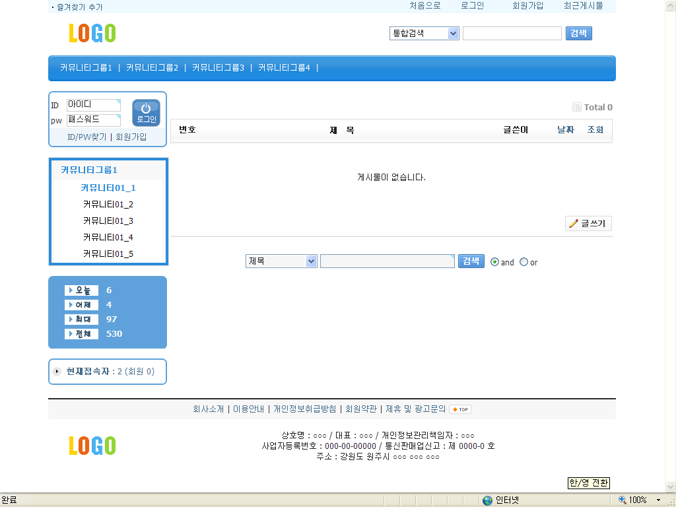Select the 'and' radio button
Image resolution: width=676 pixels, height=507 pixels.
pyautogui.click(x=495, y=262)
